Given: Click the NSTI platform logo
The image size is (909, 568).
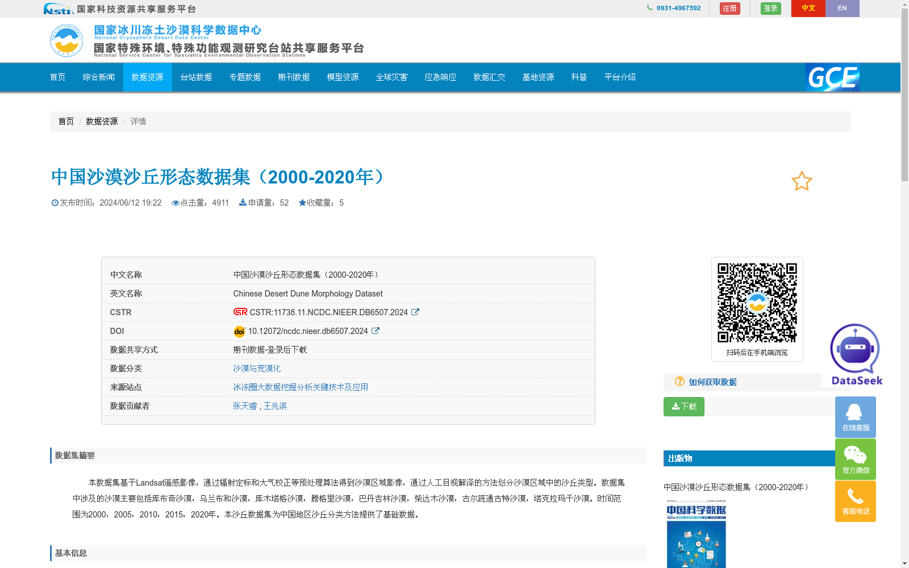Looking at the screenshot, I should pyautogui.click(x=59, y=9).
